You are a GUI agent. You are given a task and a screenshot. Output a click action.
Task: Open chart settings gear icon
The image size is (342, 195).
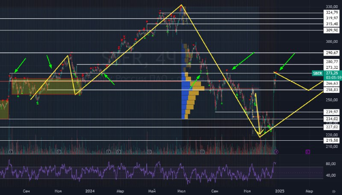333,191
